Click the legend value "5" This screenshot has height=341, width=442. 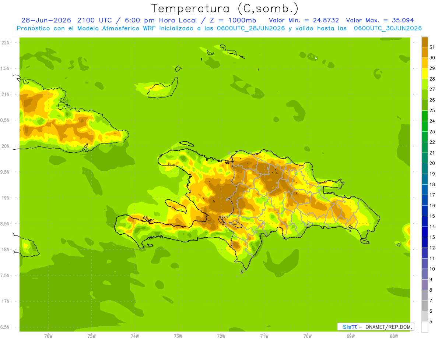(431, 322)
